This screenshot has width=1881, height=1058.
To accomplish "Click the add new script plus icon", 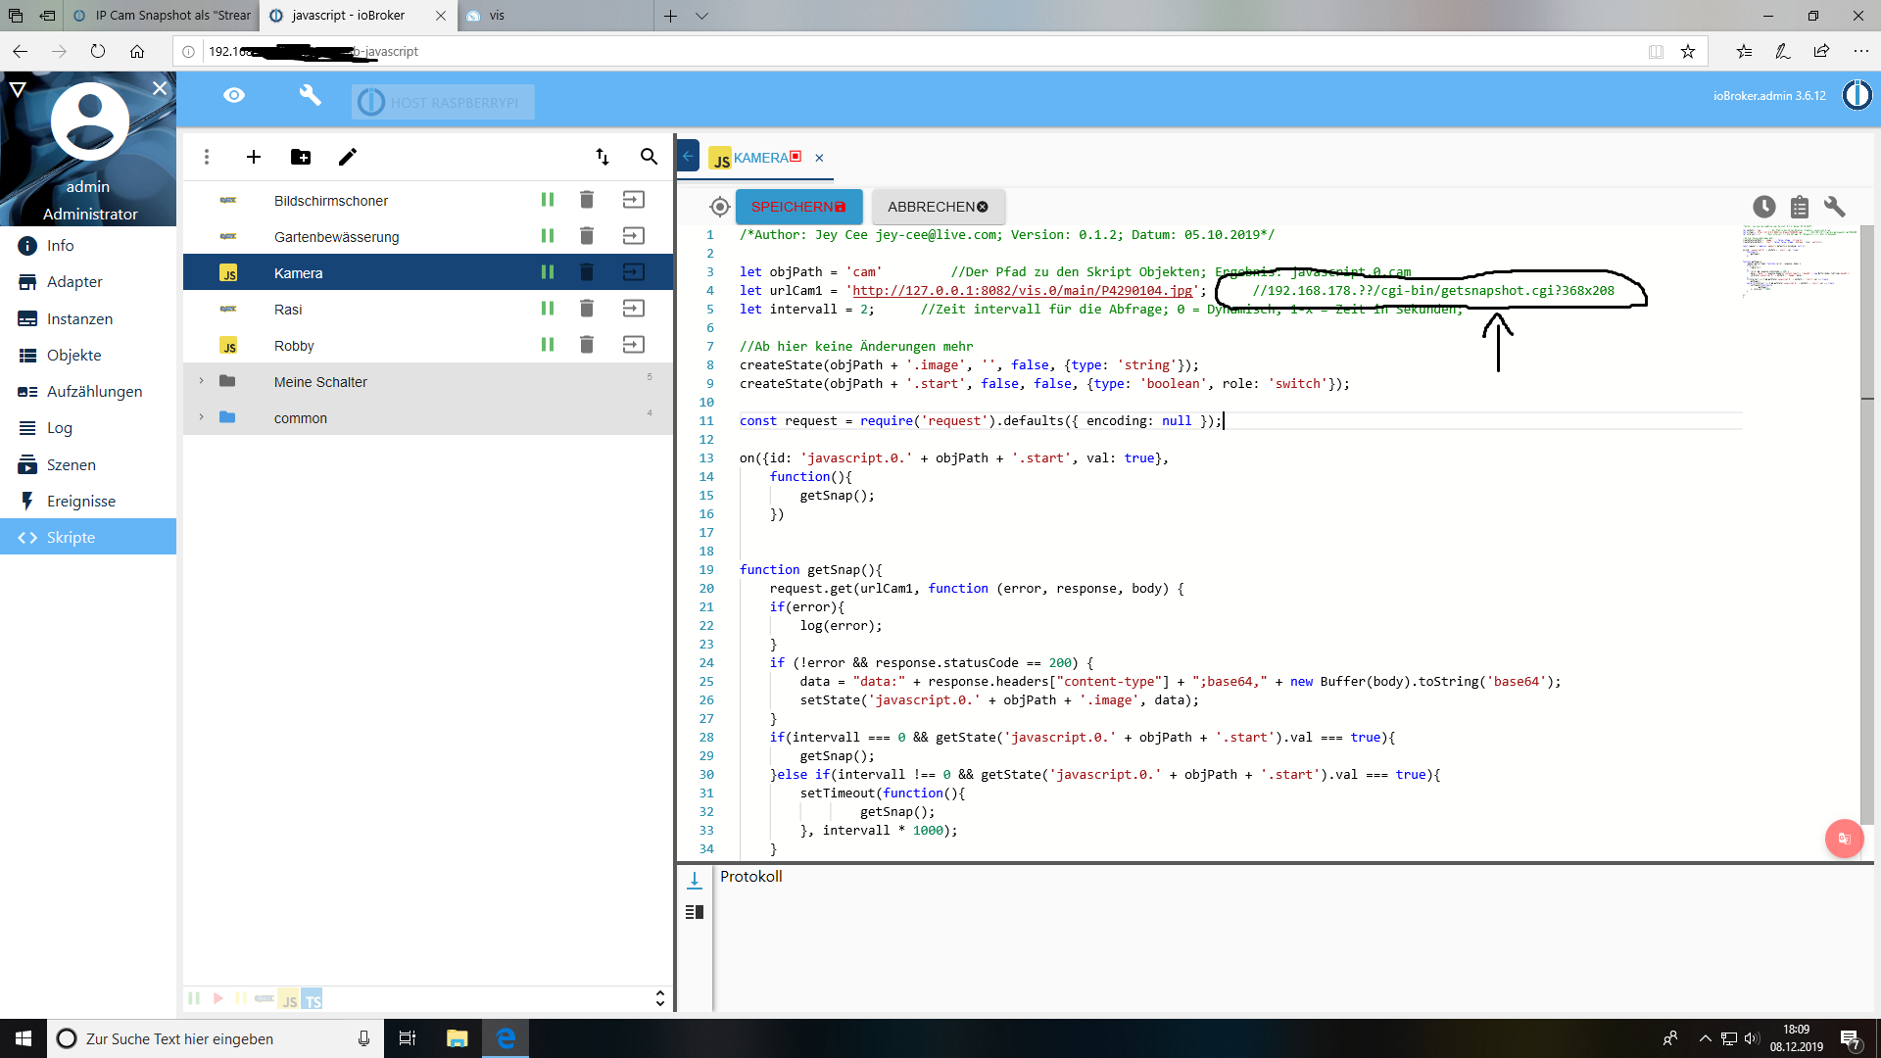I will [x=252, y=157].
